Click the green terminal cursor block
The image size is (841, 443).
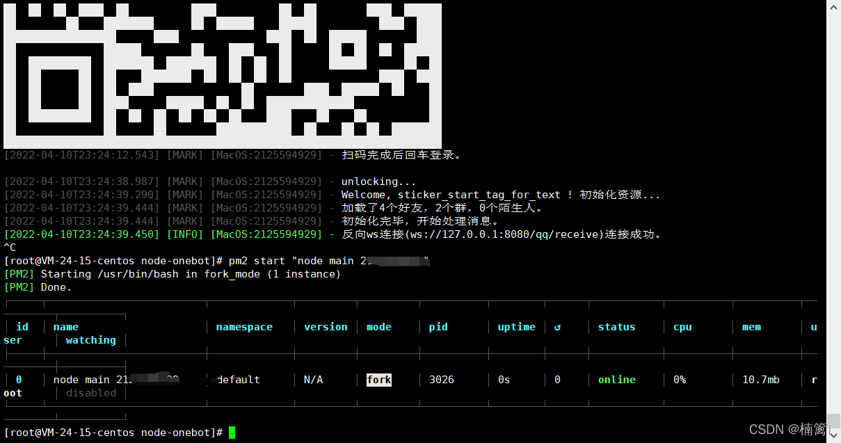(x=232, y=433)
